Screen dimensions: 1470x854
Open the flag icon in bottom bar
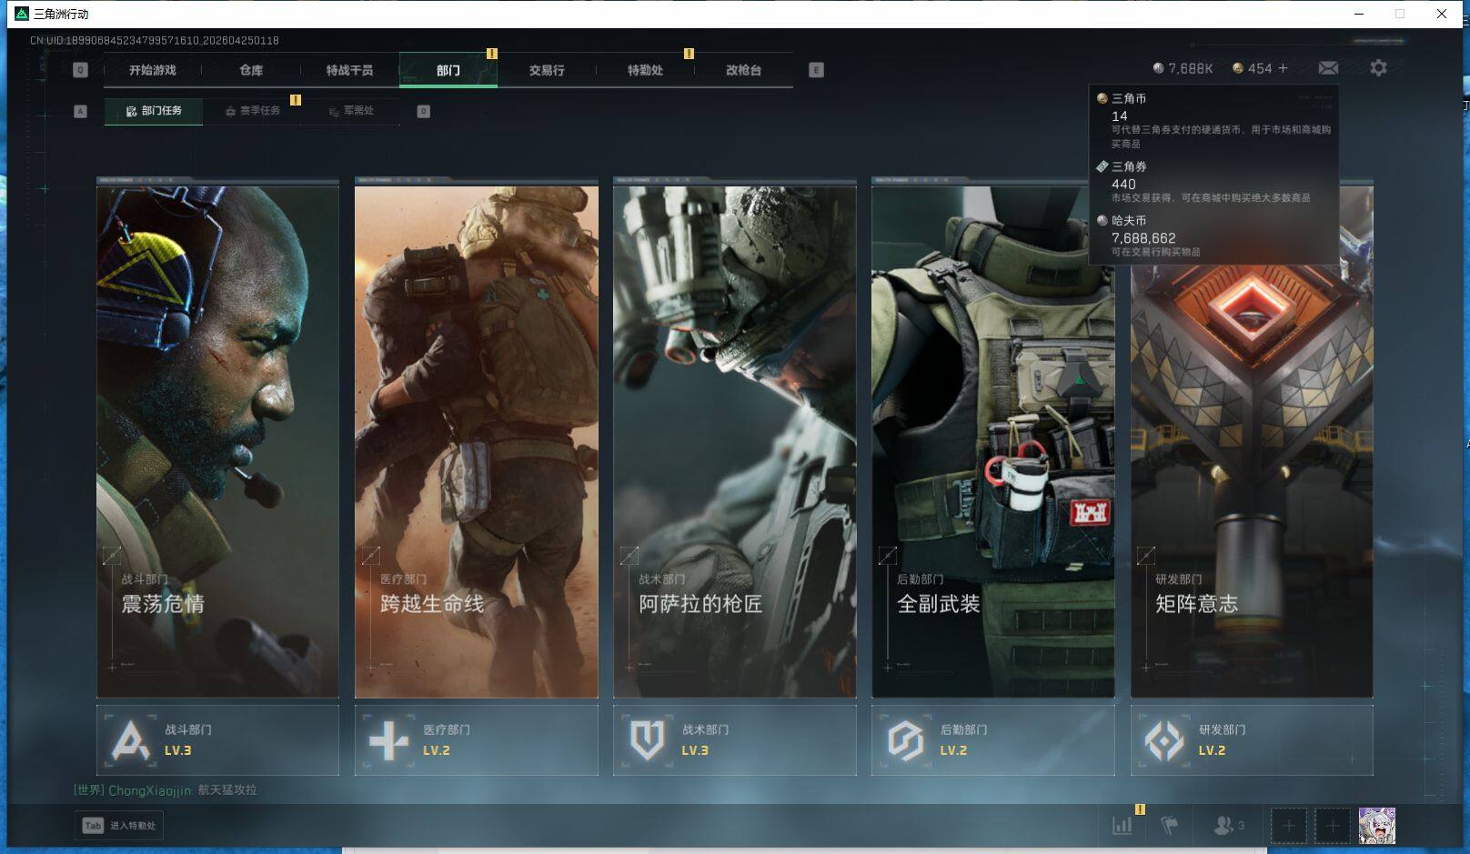point(1170,825)
